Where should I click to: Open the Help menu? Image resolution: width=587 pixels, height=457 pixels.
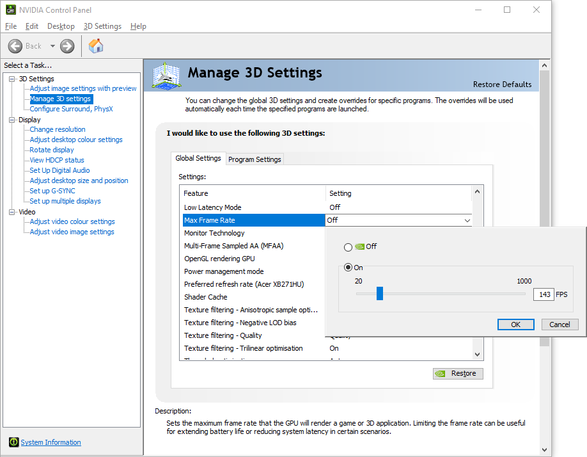pos(138,26)
